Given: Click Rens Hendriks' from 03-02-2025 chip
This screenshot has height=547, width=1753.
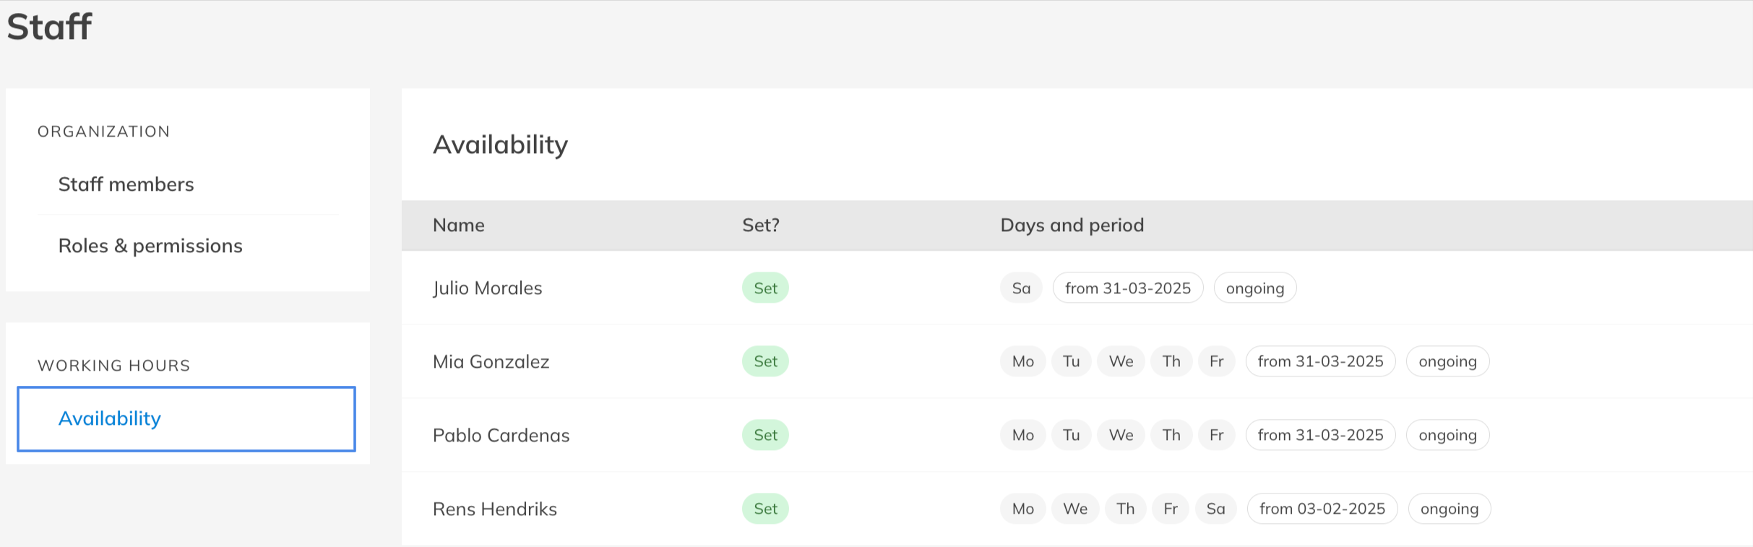Looking at the screenshot, I should 1322,509.
